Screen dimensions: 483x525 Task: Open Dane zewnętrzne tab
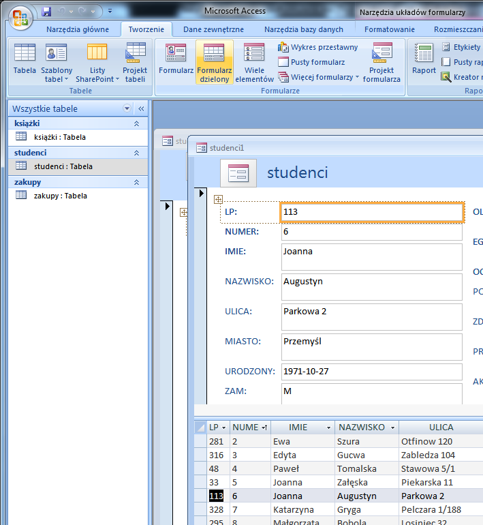pos(213,29)
